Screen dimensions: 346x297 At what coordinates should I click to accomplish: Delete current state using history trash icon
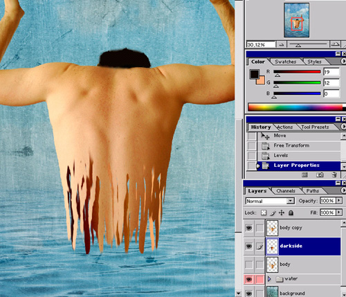pos(334,175)
